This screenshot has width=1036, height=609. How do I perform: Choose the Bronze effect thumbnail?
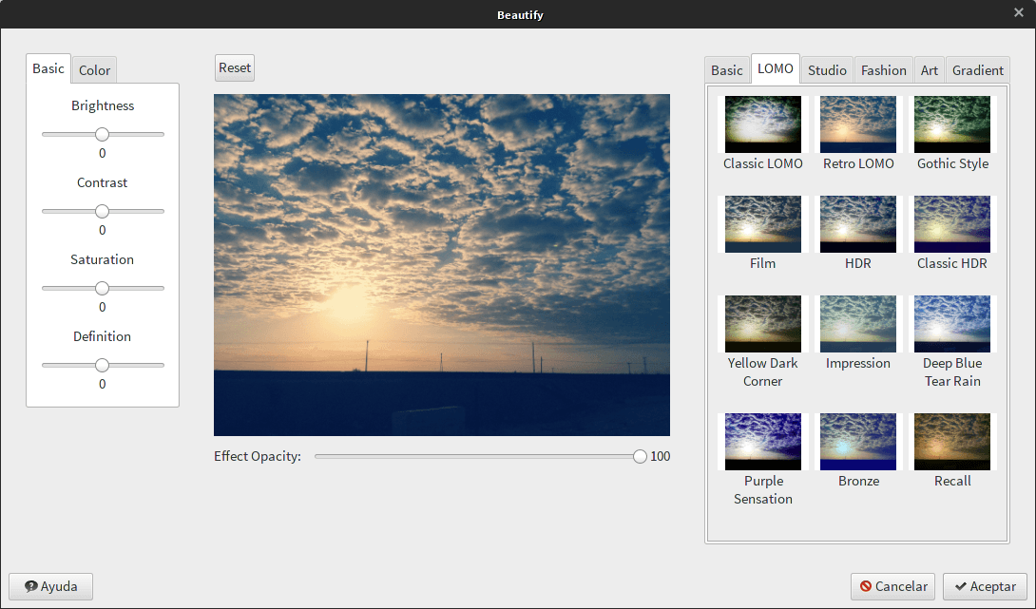(857, 442)
